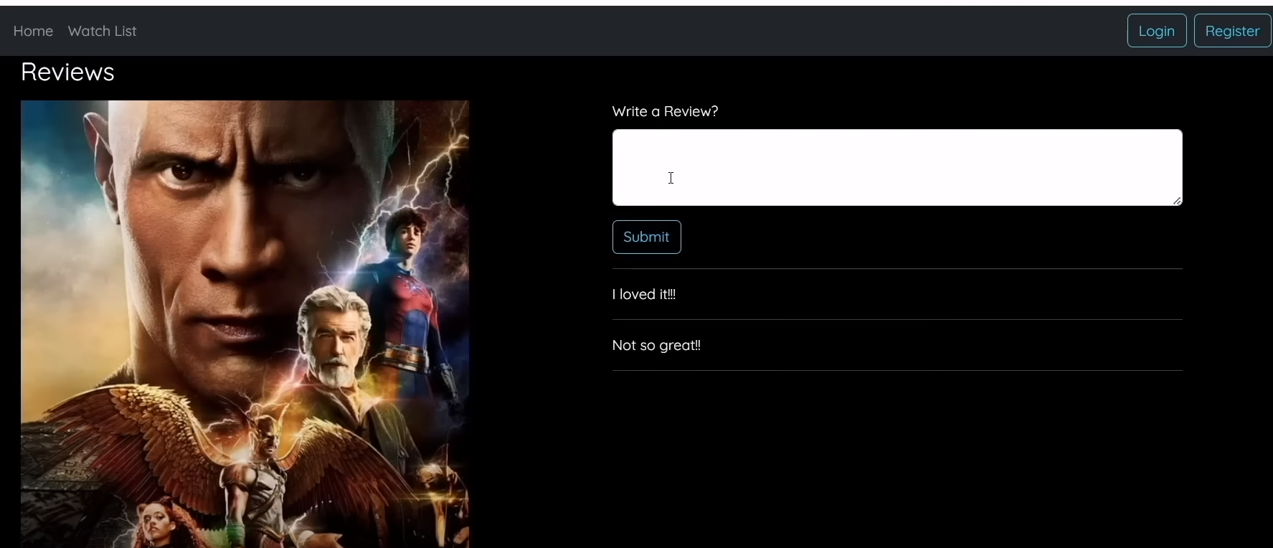The width and height of the screenshot is (1273, 548).
Task: Click the "Write a Review?" label
Action: tap(665, 111)
